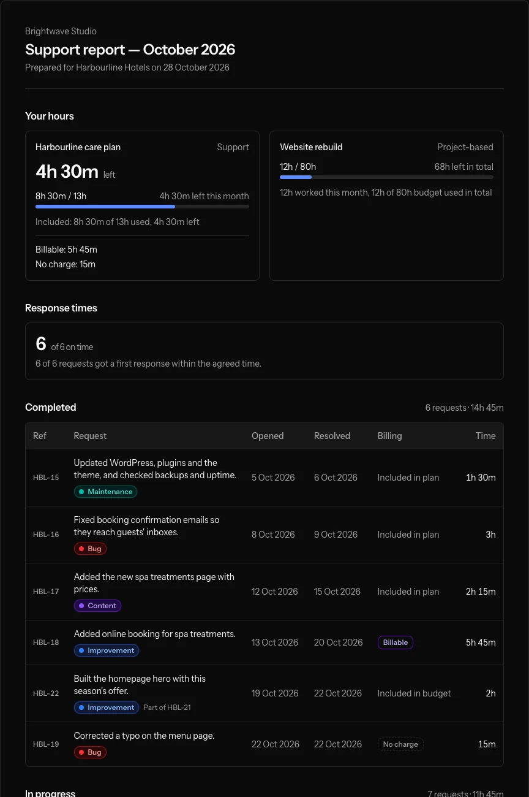Click the Request column header

click(90, 436)
